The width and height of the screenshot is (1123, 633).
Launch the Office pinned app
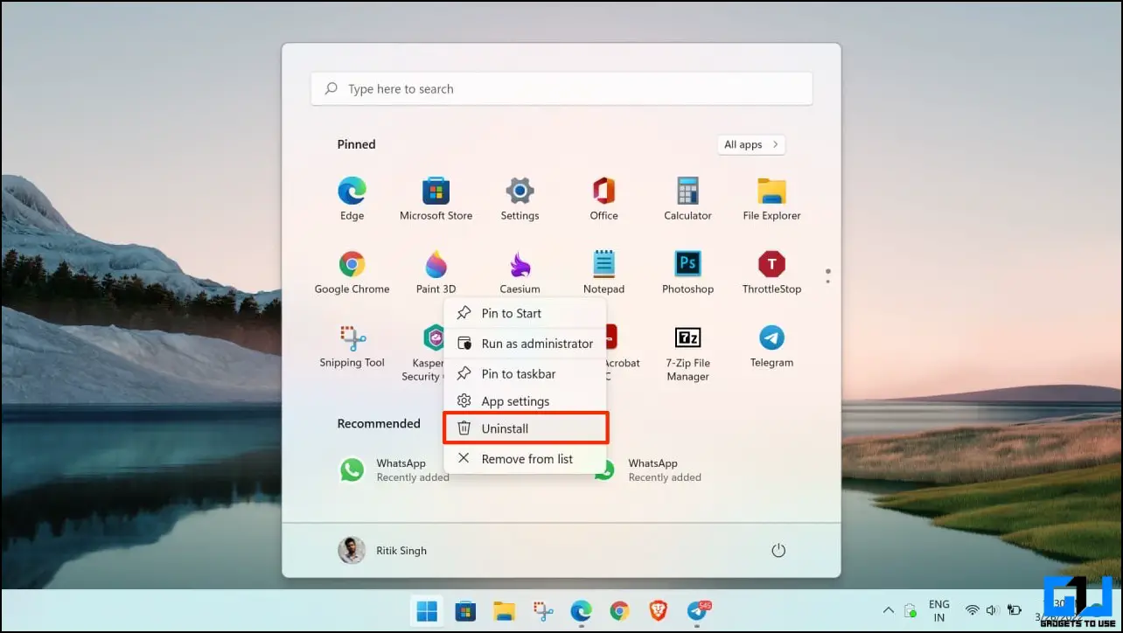click(603, 199)
